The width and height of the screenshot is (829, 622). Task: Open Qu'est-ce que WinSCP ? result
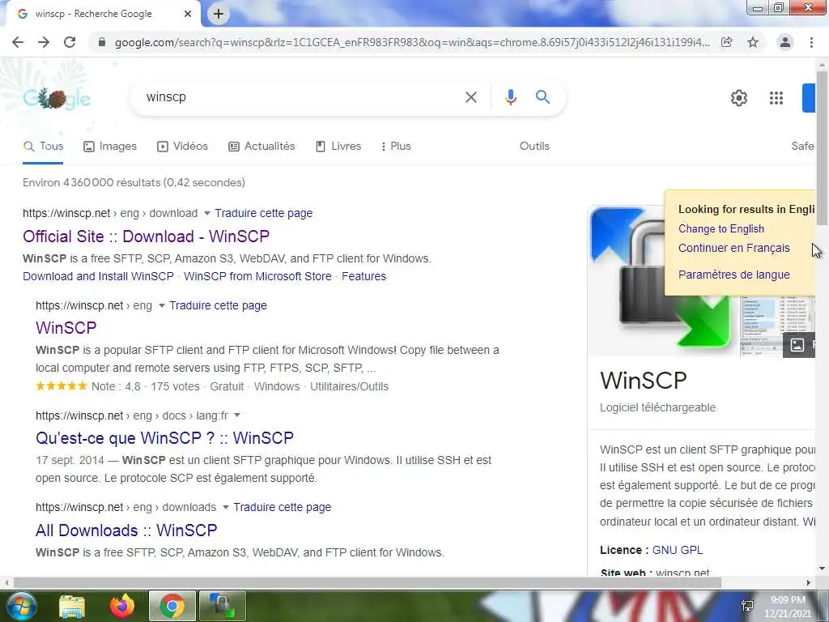(x=164, y=438)
